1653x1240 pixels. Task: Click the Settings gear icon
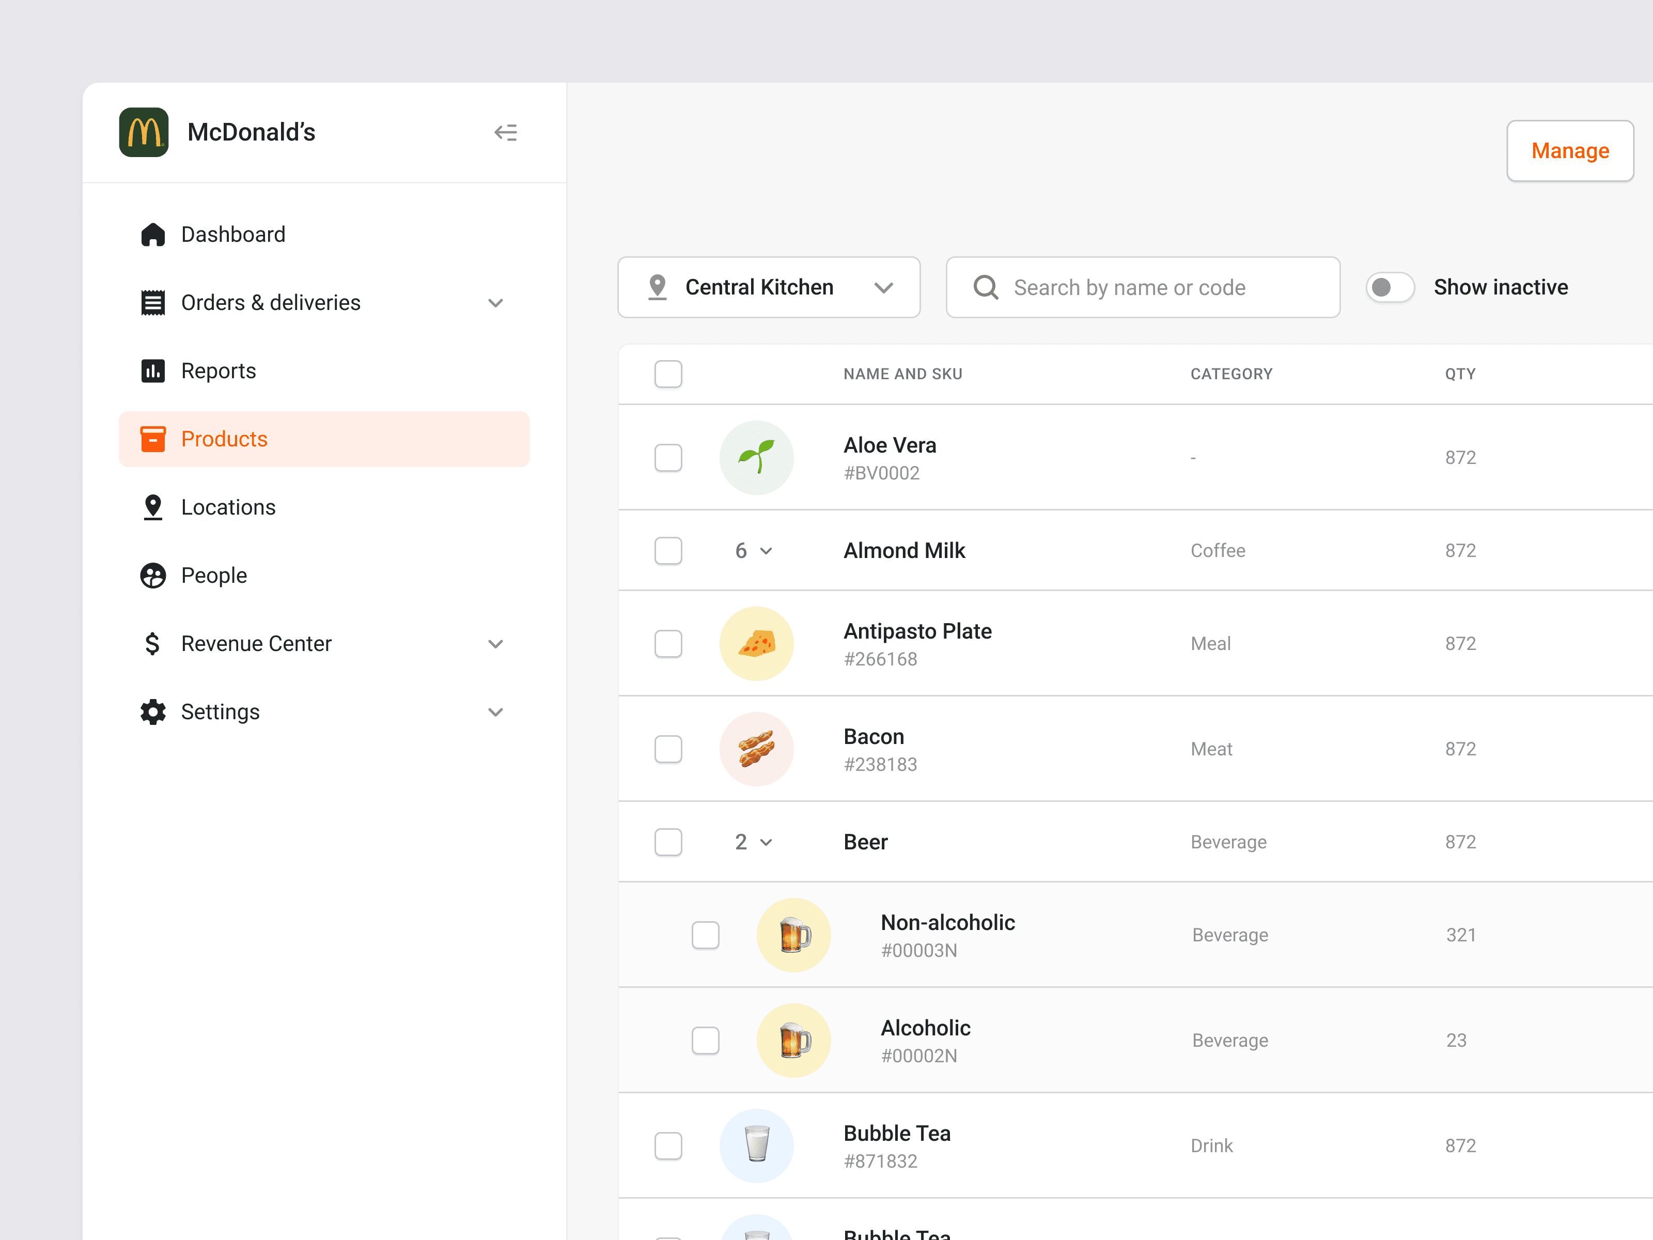pyautogui.click(x=153, y=711)
